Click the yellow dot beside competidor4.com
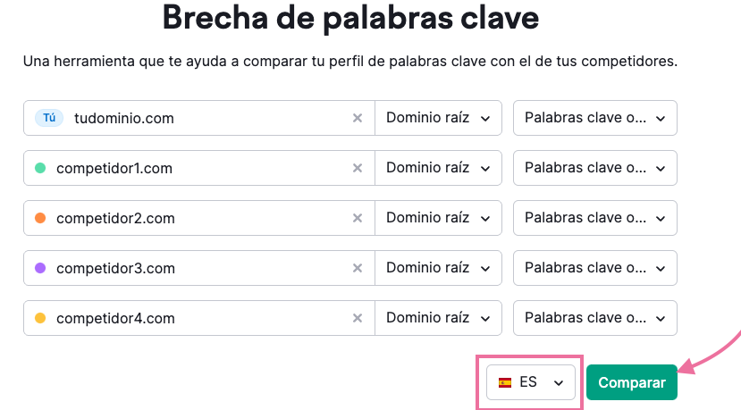 coord(40,318)
